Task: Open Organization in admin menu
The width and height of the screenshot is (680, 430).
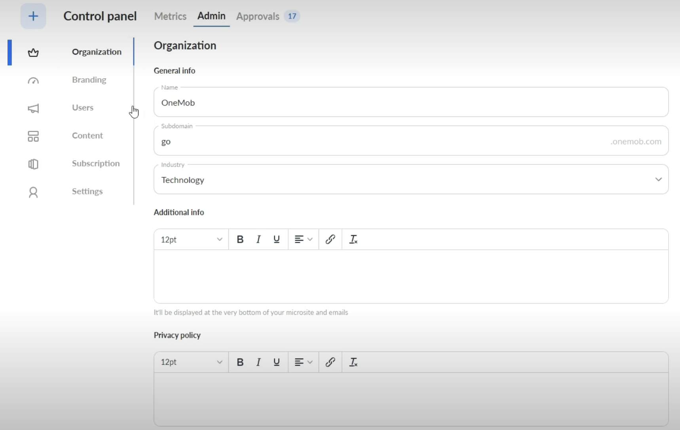Action: point(97,52)
